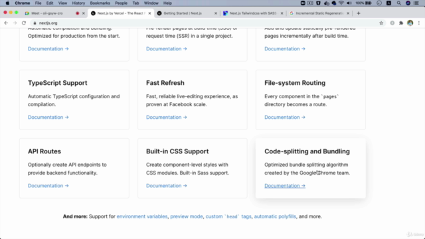Open the Apple menu
The height and width of the screenshot is (239, 425).
click(7, 3)
